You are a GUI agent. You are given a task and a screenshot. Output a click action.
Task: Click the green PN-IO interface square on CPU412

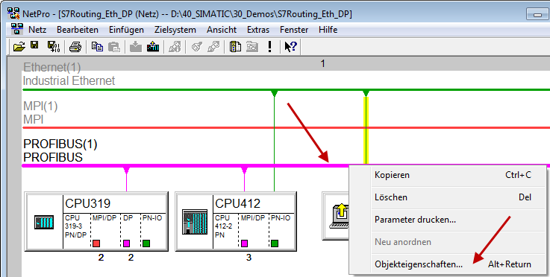pos(275,243)
